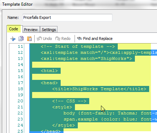Click the Copy icon in the toolbar
Image resolution: width=157 pixels, height=133 pixels.
pyautogui.click(x=21, y=39)
